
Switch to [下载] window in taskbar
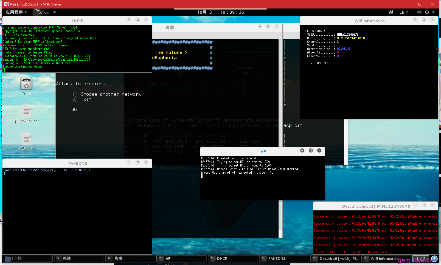point(27,258)
